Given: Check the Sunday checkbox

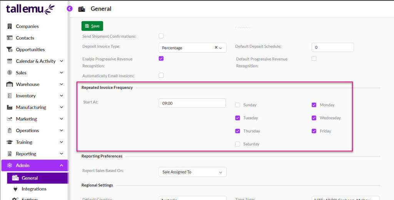Looking at the screenshot, I should coord(237,105).
